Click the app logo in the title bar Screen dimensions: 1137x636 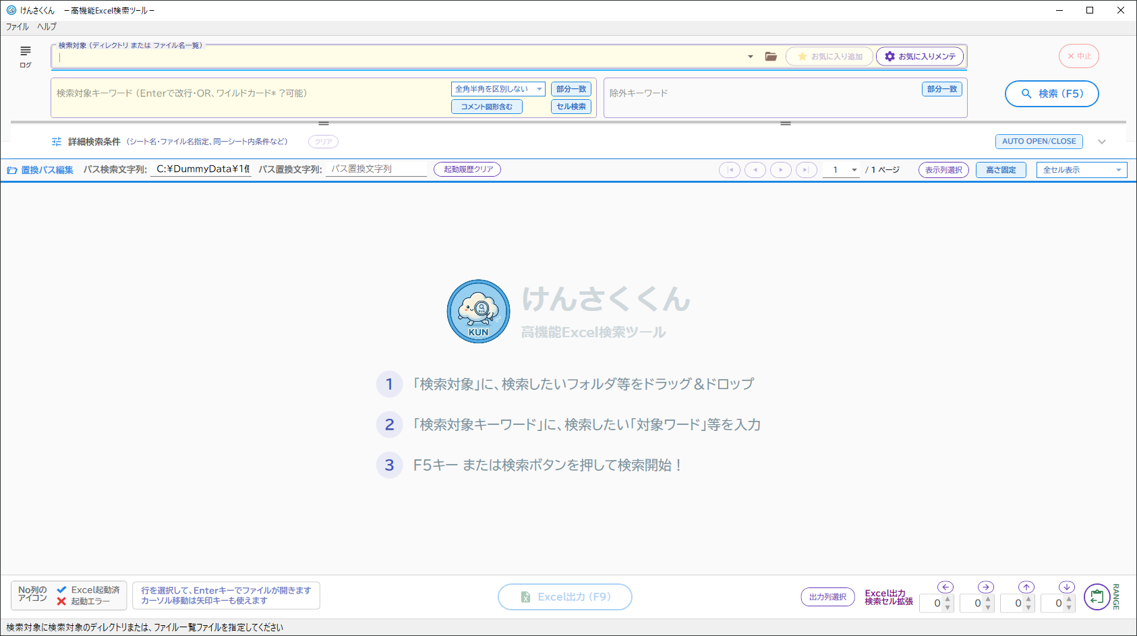11,10
